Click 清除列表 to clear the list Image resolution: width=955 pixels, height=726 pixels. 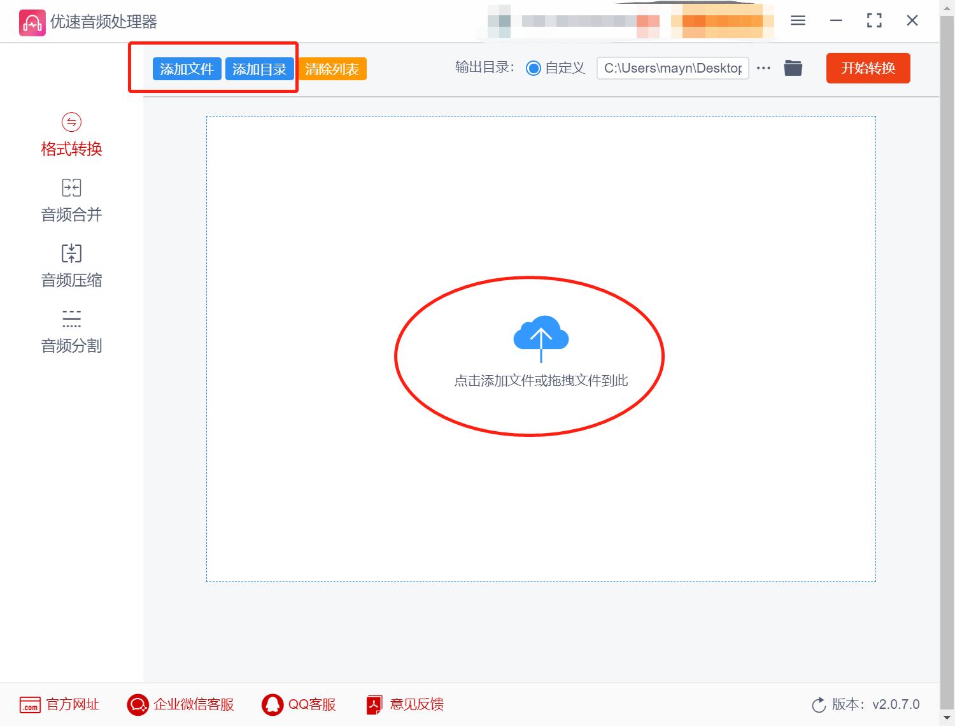332,68
